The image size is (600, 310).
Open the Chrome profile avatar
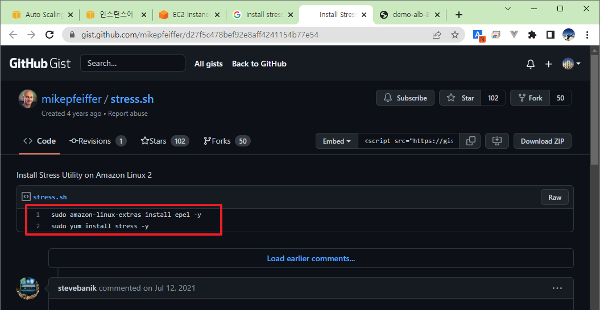click(569, 35)
